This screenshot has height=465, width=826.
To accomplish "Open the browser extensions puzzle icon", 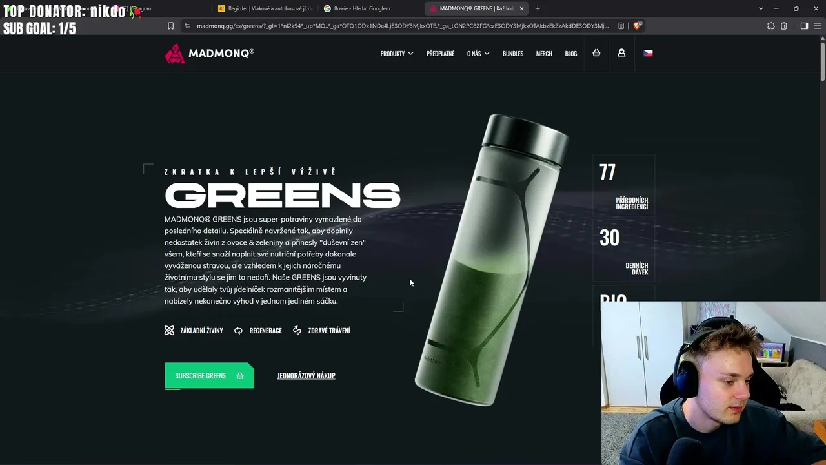I will [x=771, y=26].
